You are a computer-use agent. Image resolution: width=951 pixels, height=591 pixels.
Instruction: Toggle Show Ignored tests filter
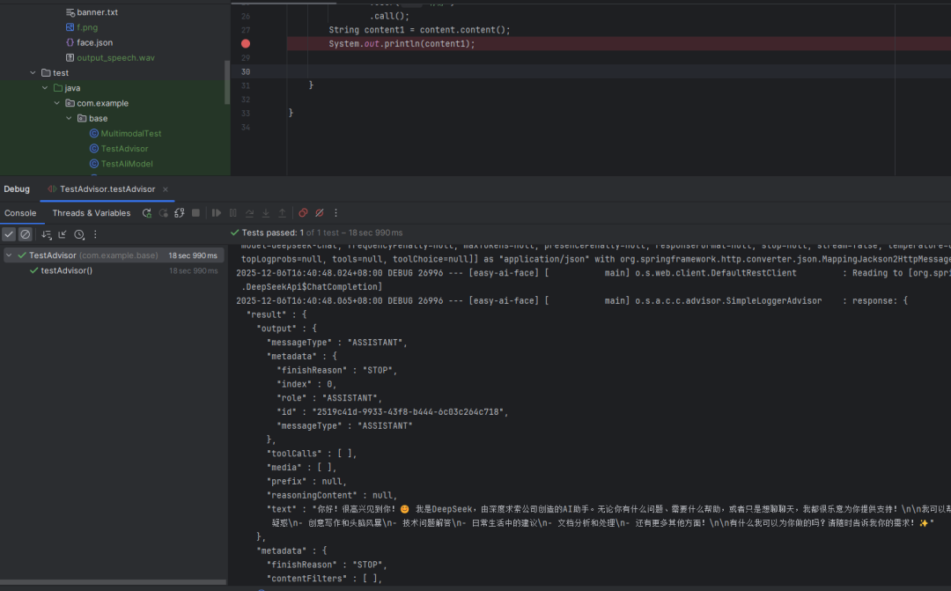(26, 234)
